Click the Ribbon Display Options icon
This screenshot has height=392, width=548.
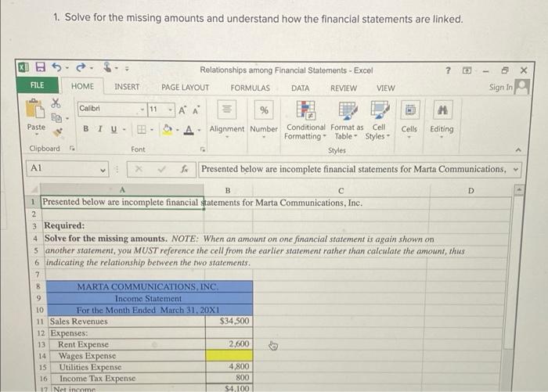467,70
